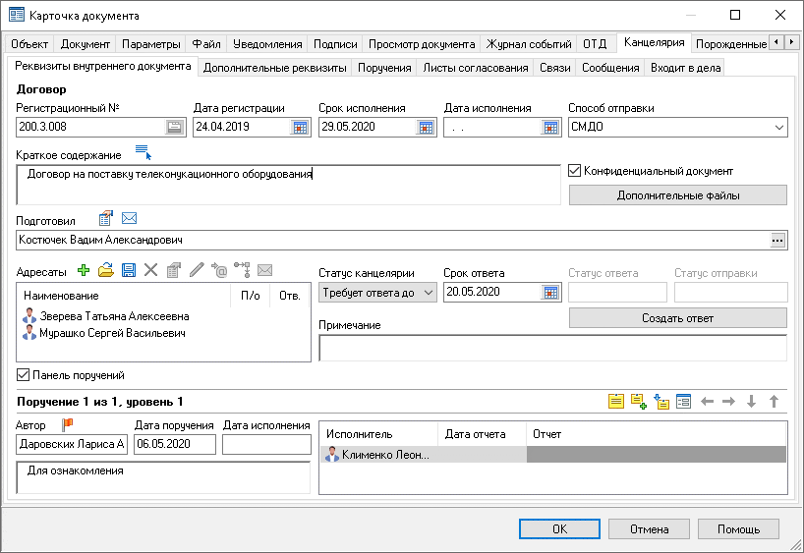Open calendar picker for Дата регистрации

tap(301, 127)
